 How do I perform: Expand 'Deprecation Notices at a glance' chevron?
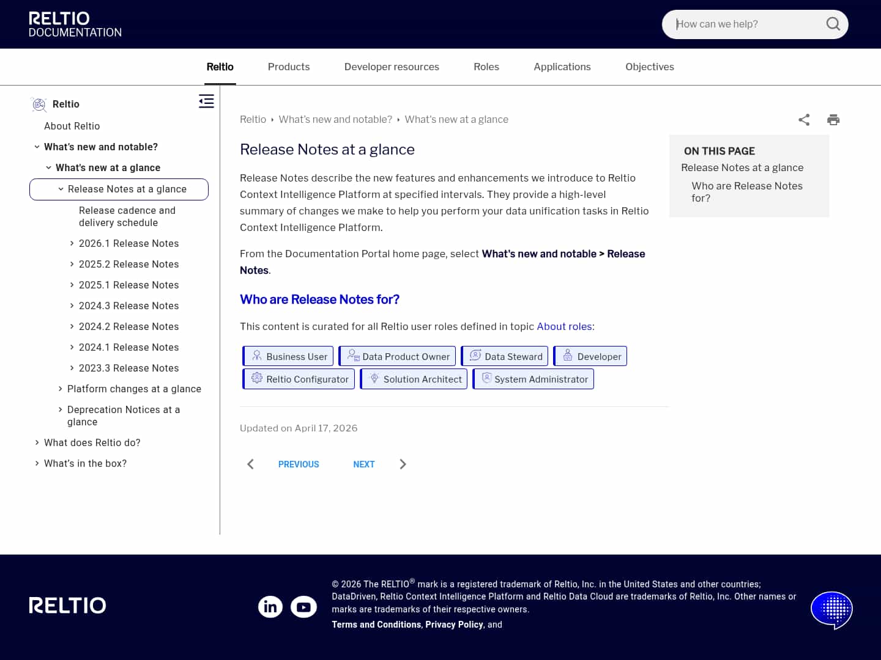(60, 409)
